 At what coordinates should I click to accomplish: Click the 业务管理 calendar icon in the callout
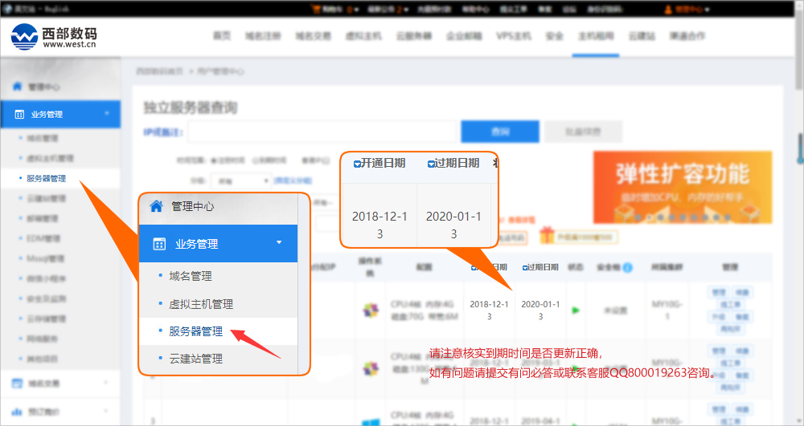158,244
